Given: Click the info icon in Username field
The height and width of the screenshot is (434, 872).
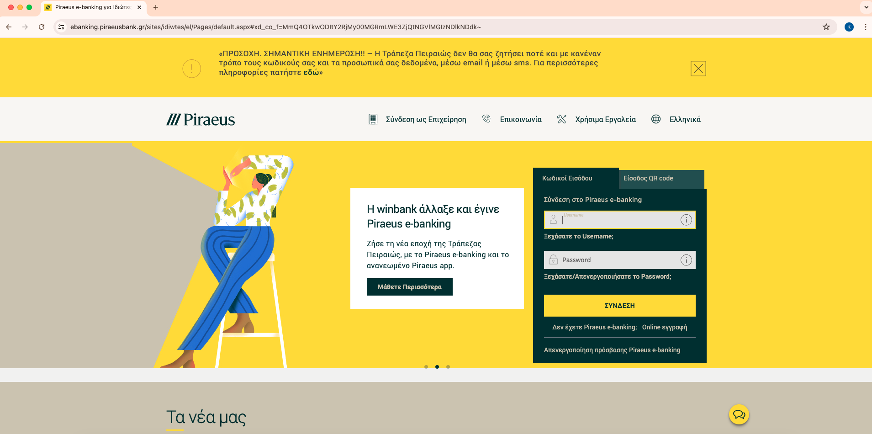Looking at the screenshot, I should click(686, 220).
